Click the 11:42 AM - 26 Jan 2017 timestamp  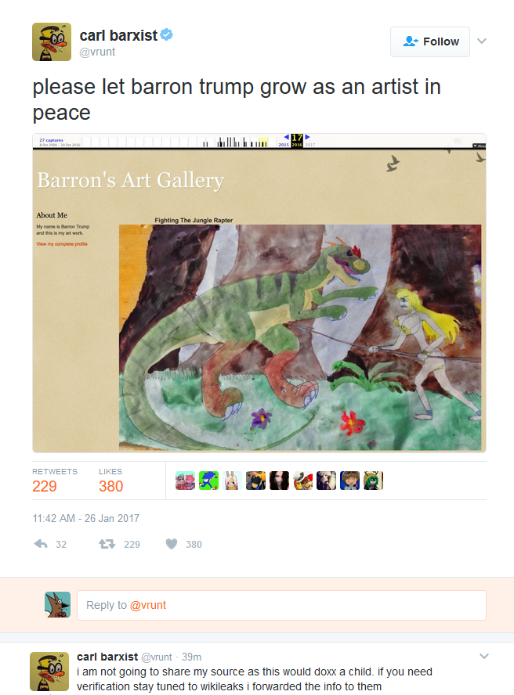(x=85, y=518)
